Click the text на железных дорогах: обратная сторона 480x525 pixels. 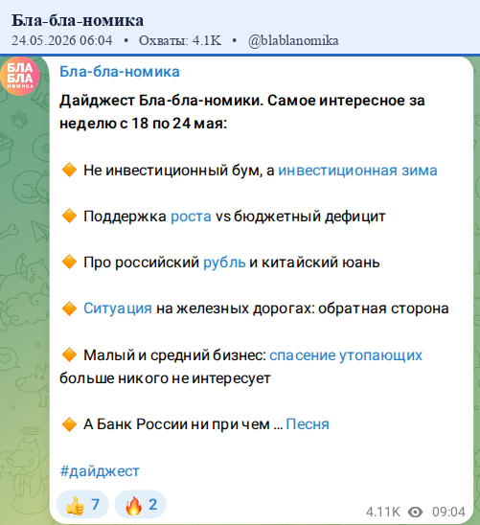(302, 308)
